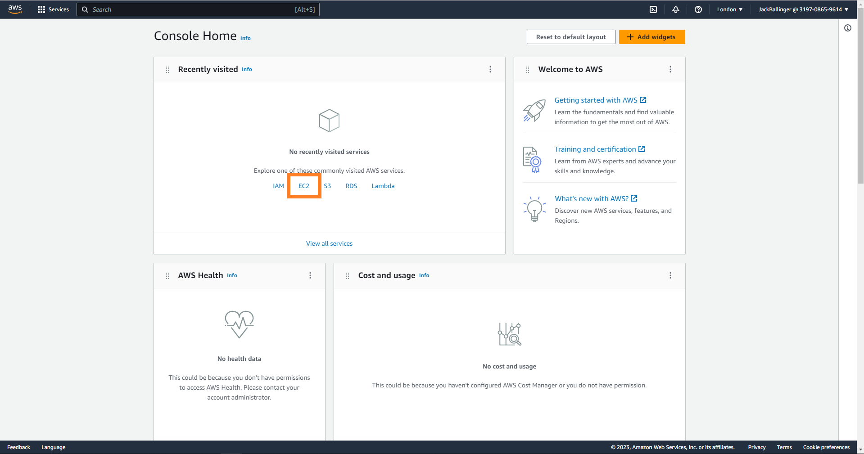Click the scrollbar down arrow

pyautogui.click(x=860, y=450)
